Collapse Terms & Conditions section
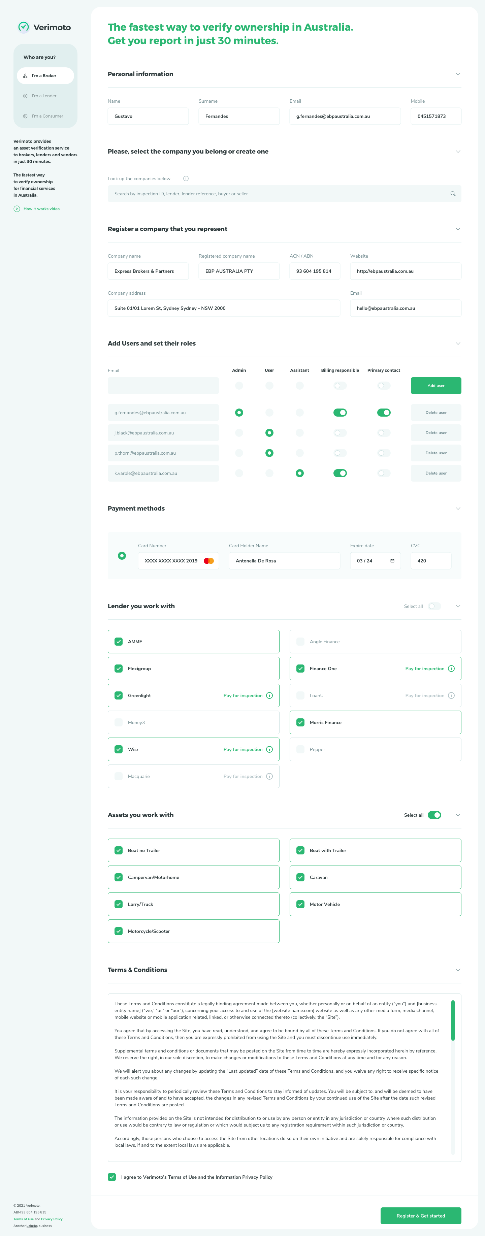 point(458,970)
